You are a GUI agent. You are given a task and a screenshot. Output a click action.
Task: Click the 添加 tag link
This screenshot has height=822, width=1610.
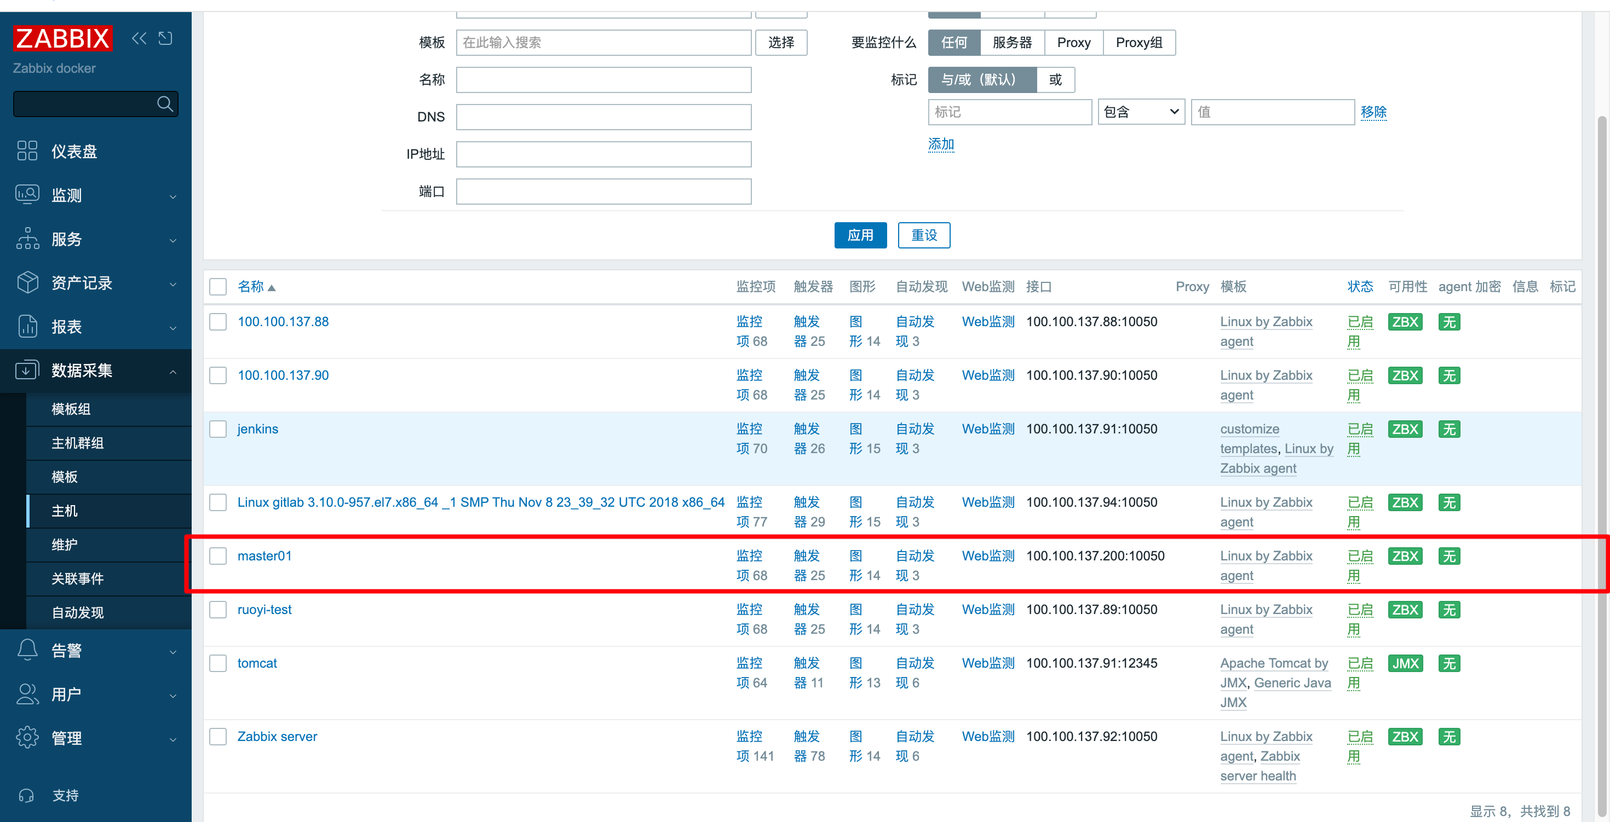[941, 144]
